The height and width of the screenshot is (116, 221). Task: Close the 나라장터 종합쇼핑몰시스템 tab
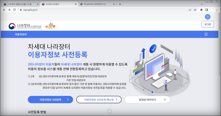click(38, 4)
